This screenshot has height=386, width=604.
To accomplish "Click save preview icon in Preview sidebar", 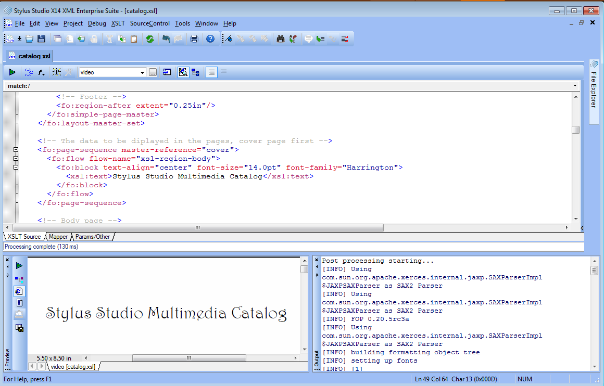I will point(19,328).
